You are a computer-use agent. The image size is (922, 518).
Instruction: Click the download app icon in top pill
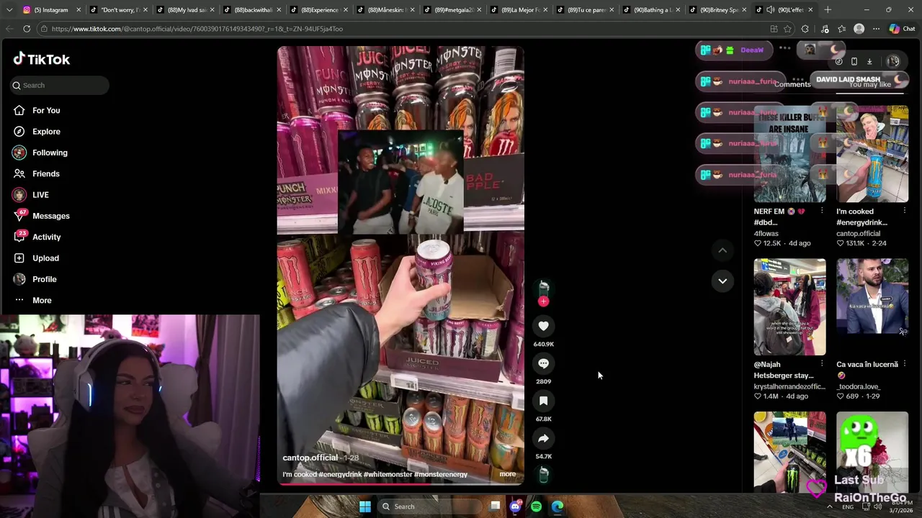pyautogui.click(x=869, y=61)
